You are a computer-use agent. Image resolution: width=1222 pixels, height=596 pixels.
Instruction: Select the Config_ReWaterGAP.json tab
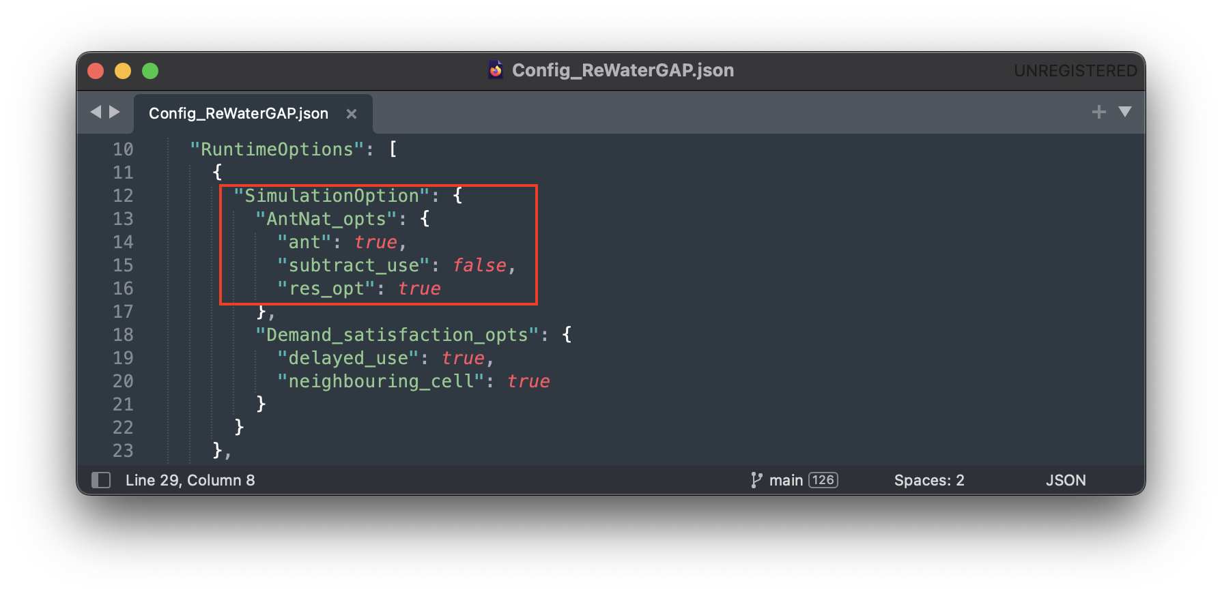pyautogui.click(x=238, y=114)
